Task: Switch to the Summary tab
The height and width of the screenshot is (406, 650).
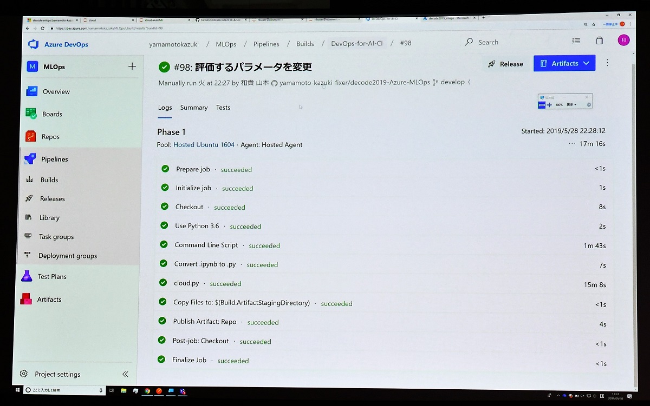Action: [x=194, y=108]
